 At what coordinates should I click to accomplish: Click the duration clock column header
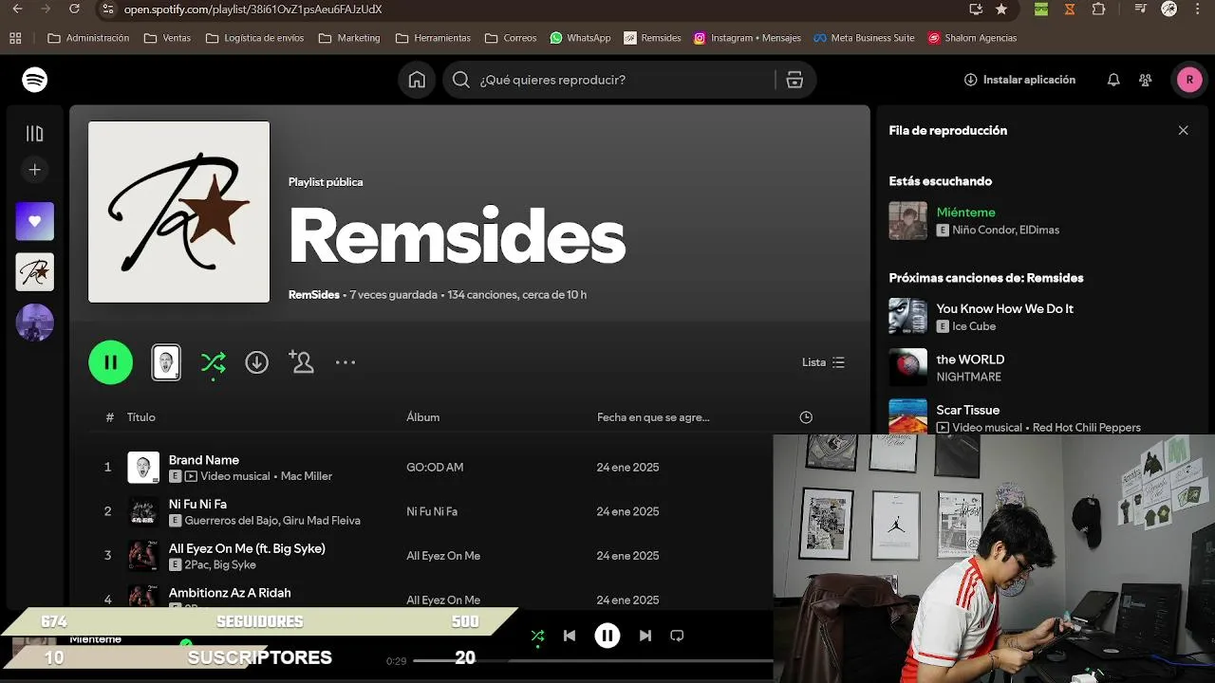[x=806, y=417]
